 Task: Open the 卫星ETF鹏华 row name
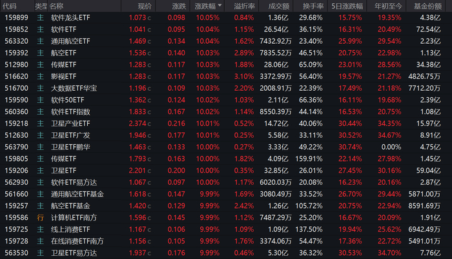pyautogui.click(x=70, y=147)
